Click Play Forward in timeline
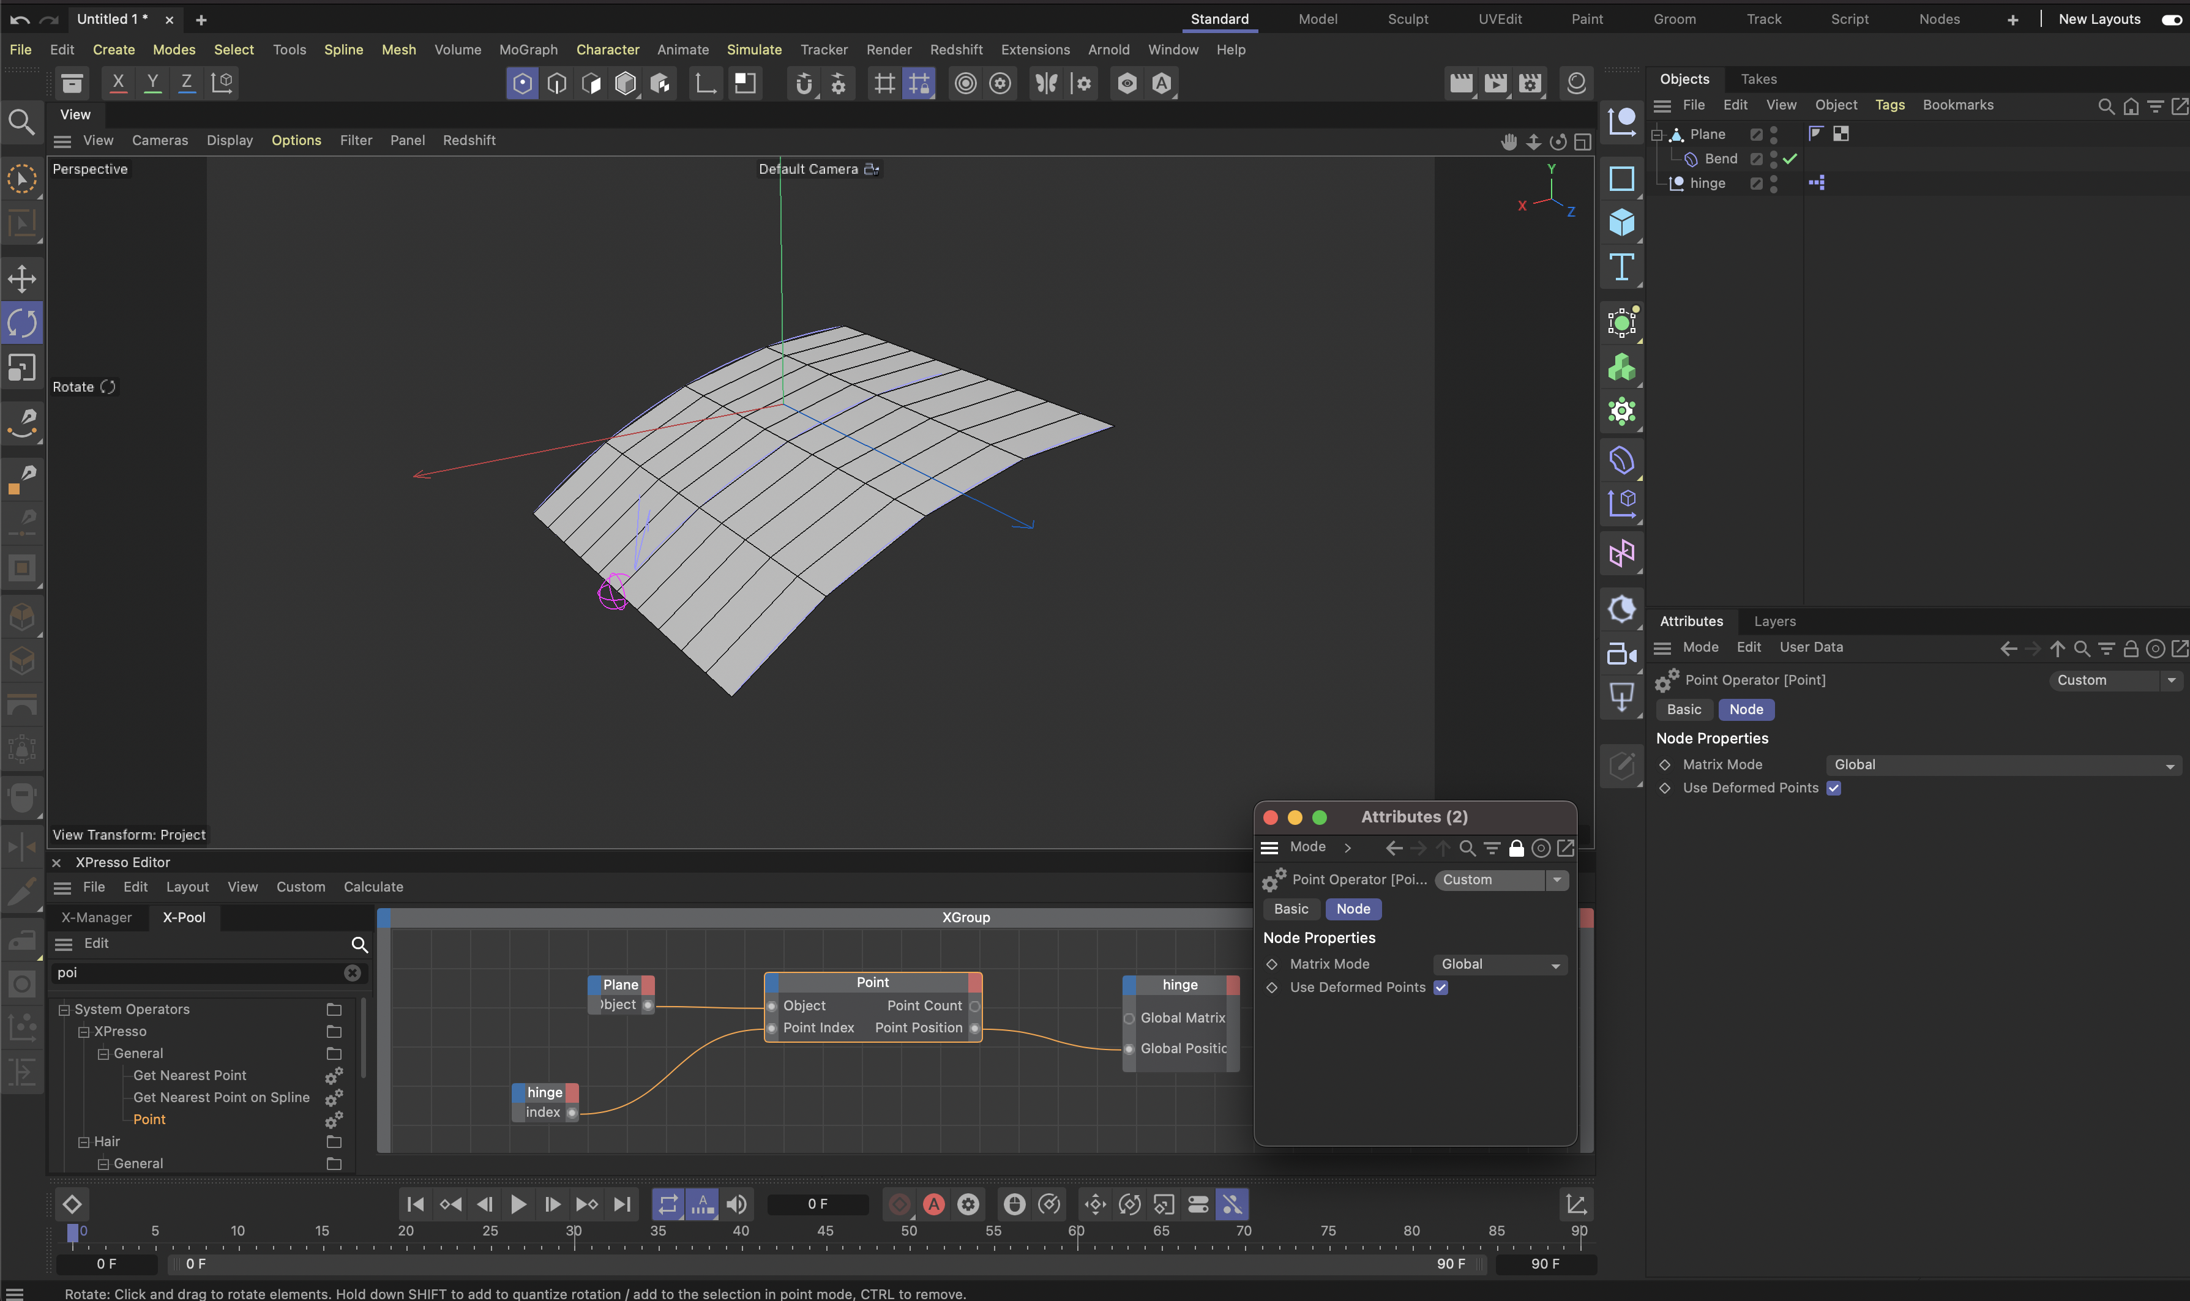The width and height of the screenshot is (2190, 1301). click(x=518, y=1204)
